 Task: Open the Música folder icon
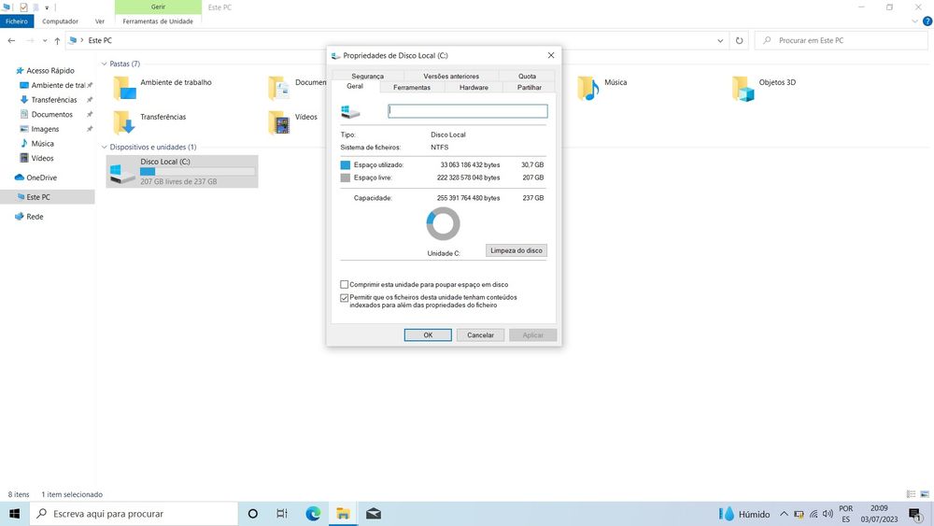coord(587,88)
